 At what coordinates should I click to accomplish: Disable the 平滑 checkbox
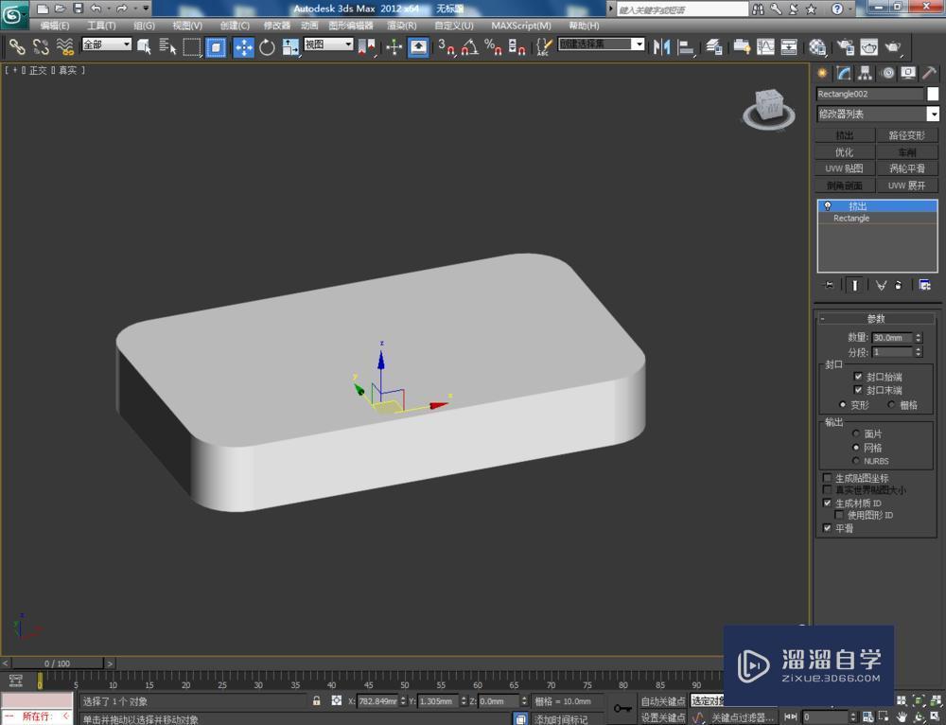click(829, 528)
